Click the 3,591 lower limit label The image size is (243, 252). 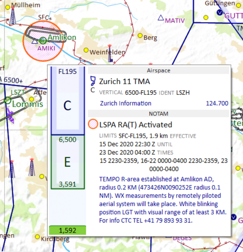click(x=67, y=184)
